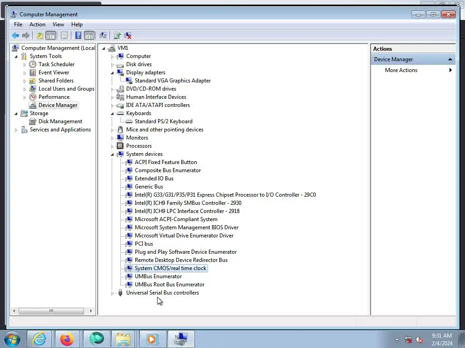Launch Firefox from the taskbar

67,339
